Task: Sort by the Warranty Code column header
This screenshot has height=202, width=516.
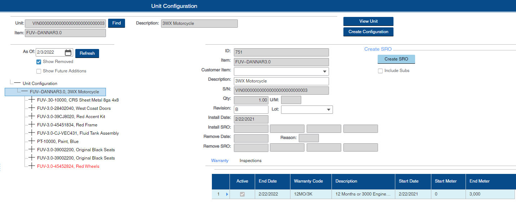Action: (x=308, y=181)
